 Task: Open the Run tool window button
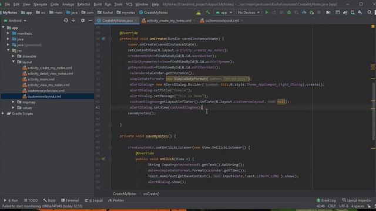[x=11, y=200]
